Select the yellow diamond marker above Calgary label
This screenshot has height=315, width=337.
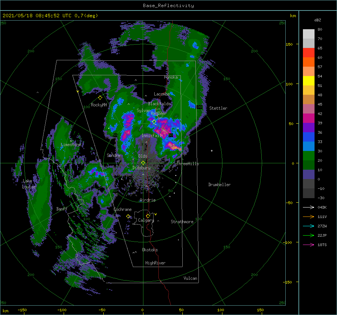[x=148, y=216]
